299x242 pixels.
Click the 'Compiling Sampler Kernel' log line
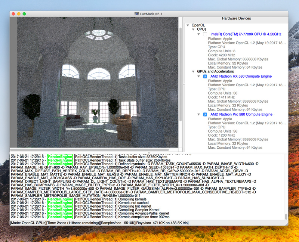pos(85,210)
